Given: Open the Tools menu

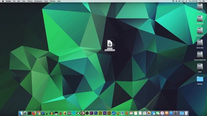Looking at the screenshot, I should [x=46, y=1].
